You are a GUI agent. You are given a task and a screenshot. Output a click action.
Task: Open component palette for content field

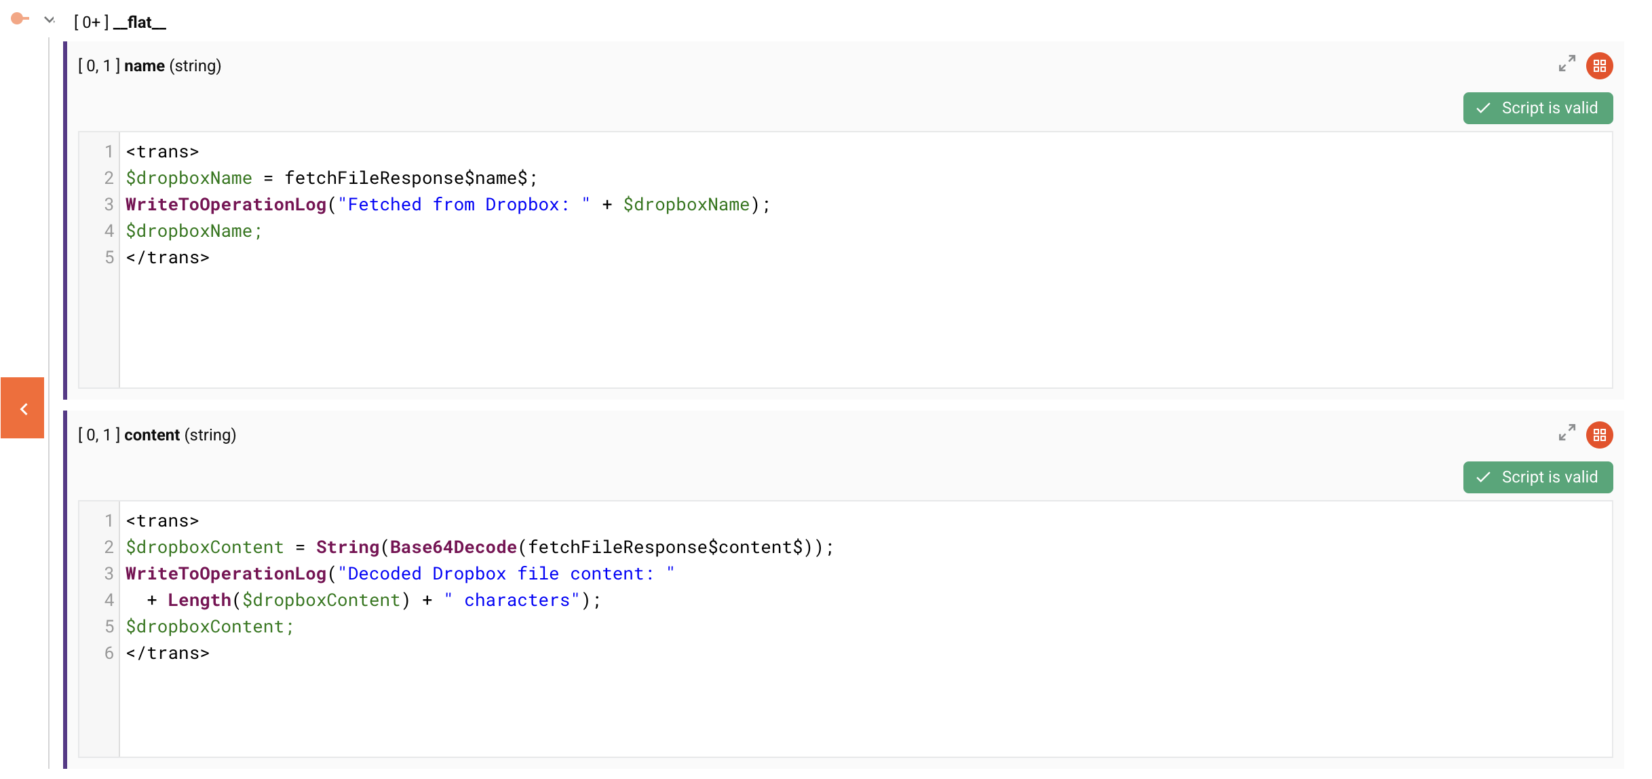pyautogui.click(x=1599, y=435)
